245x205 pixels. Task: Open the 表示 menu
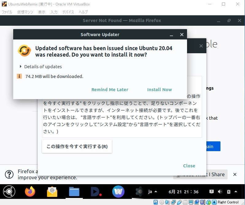42,12
